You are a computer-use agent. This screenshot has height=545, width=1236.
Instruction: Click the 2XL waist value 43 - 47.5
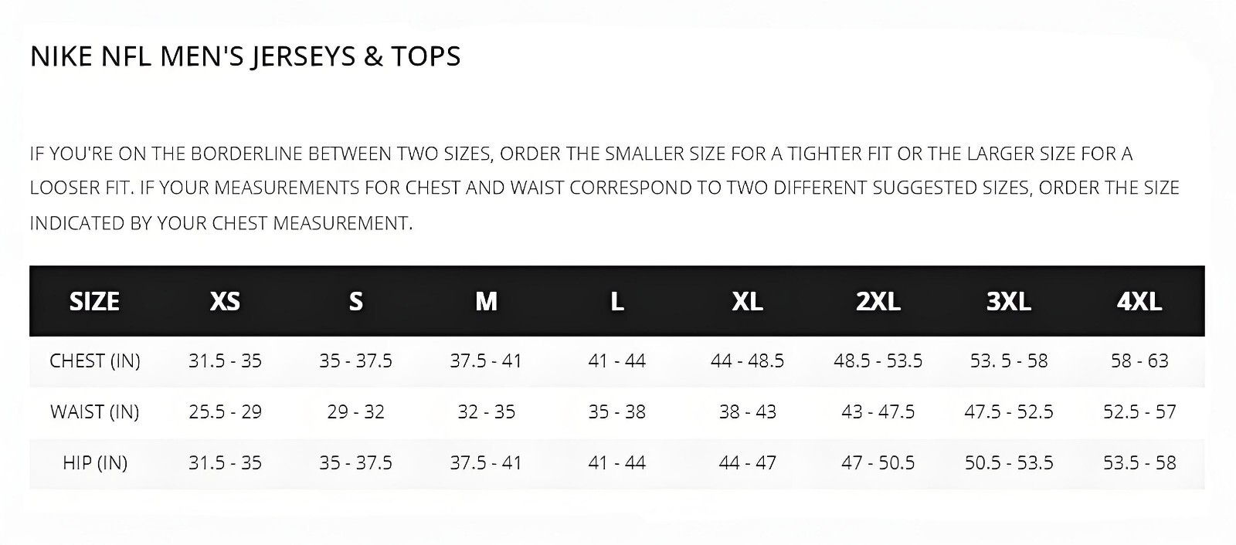[x=878, y=411]
